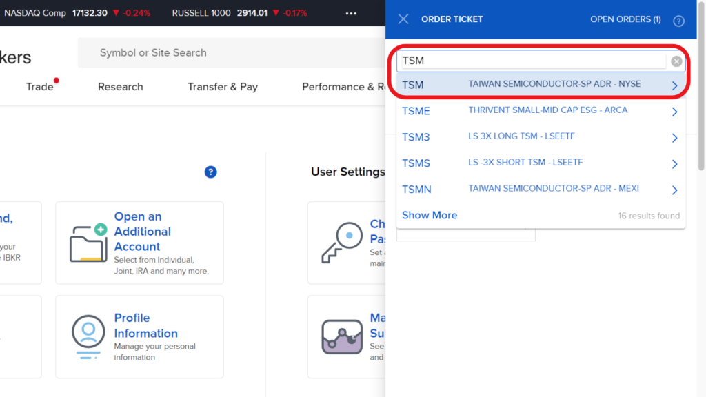706x397 pixels.
Task: Expand the TSMN Mexican exchange listing
Action: [x=675, y=190]
